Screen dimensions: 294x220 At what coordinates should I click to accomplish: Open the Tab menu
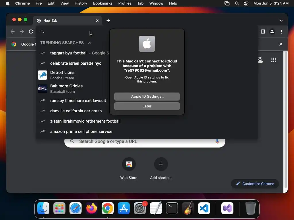pos(140,3)
